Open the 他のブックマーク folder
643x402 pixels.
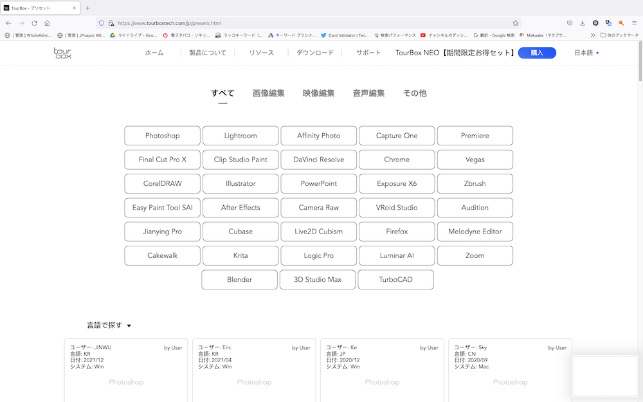tap(619, 35)
